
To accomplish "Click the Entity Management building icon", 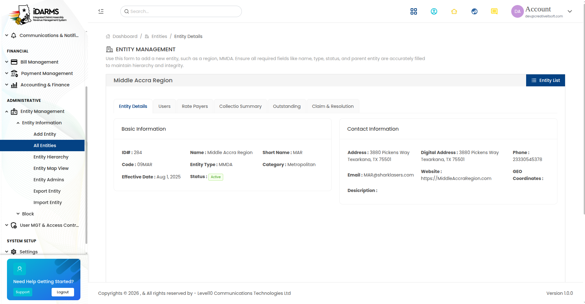I will coord(14,111).
